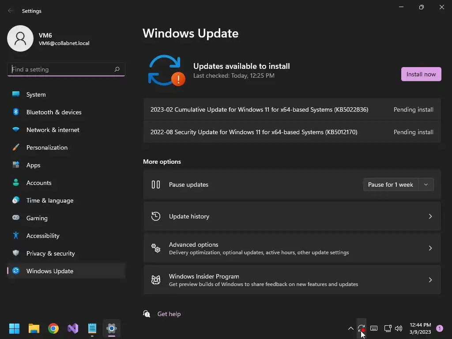The height and width of the screenshot is (339, 452).
Task: Click the advanced options gears icon
Action: [x=156, y=248]
